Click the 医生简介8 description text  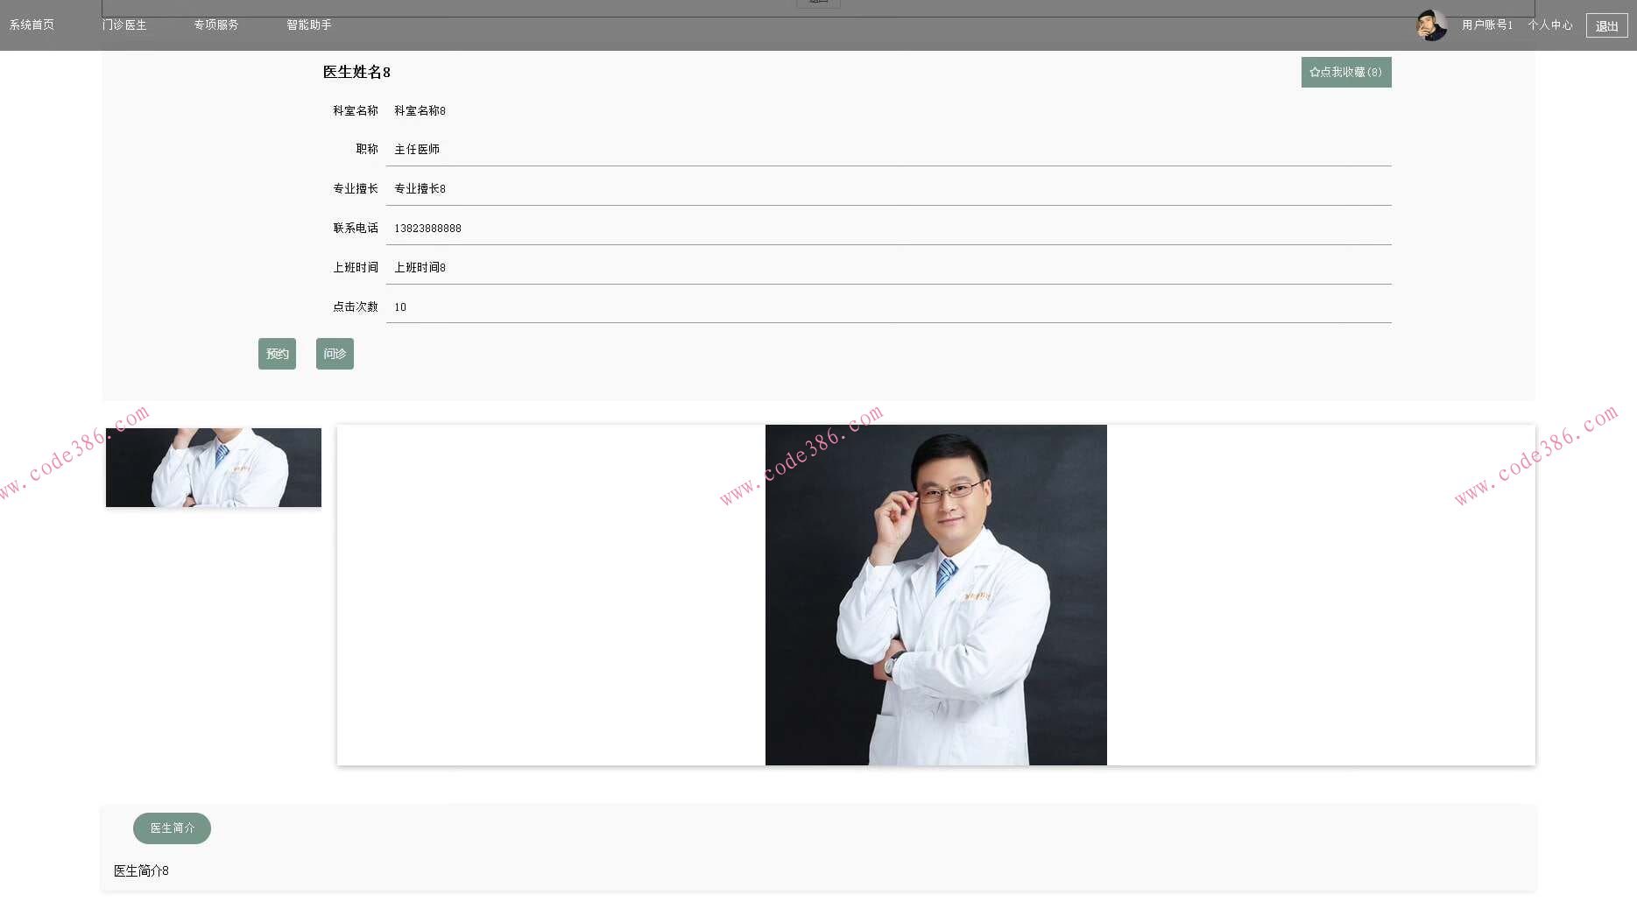pyautogui.click(x=141, y=870)
